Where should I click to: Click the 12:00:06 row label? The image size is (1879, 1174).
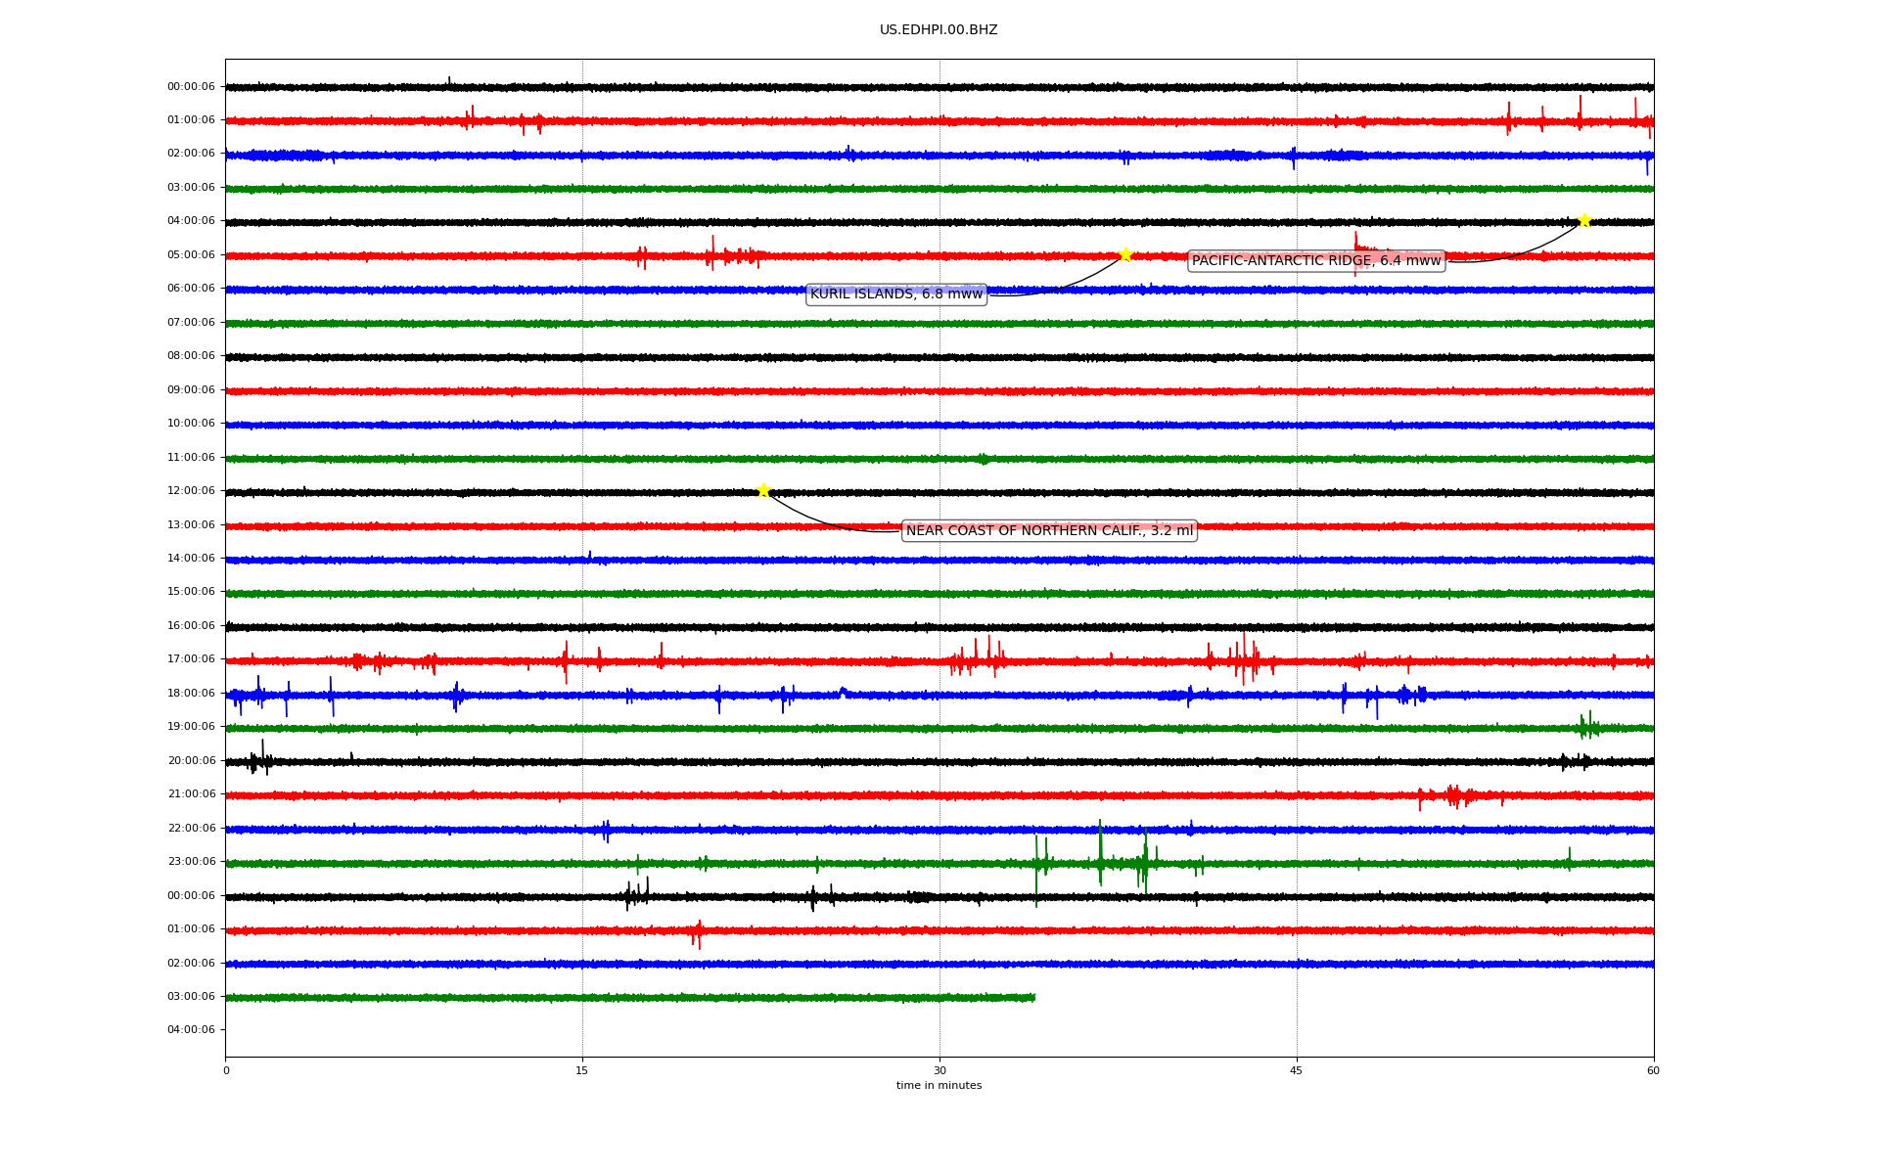click(x=191, y=491)
